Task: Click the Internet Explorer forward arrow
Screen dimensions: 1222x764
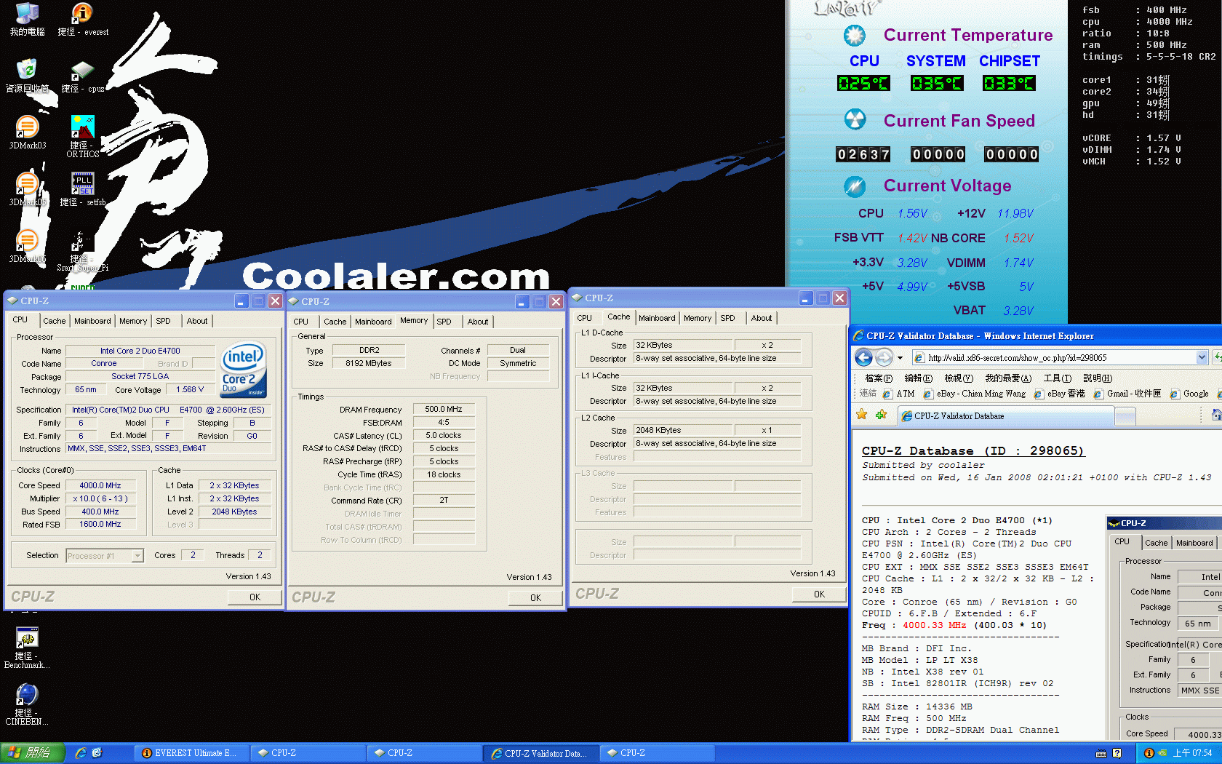Action: tap(884, 357)
